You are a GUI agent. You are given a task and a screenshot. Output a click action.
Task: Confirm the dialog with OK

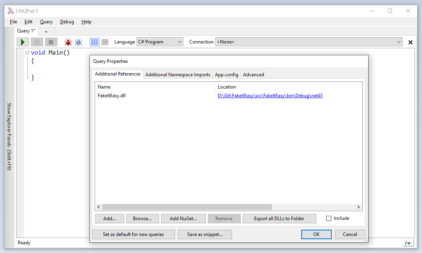pyautogui.click(x=316, y=234)
